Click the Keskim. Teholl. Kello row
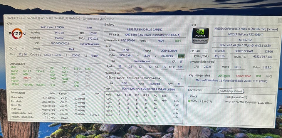This screenshot has width=282, height=138. point(55,118)
